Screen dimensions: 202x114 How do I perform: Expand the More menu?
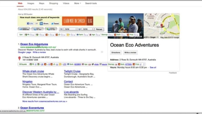coord(77,3)
